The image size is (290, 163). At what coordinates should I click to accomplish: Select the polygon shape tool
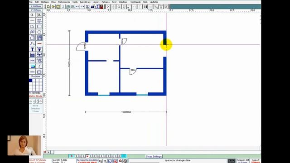[x=32, y=26]
